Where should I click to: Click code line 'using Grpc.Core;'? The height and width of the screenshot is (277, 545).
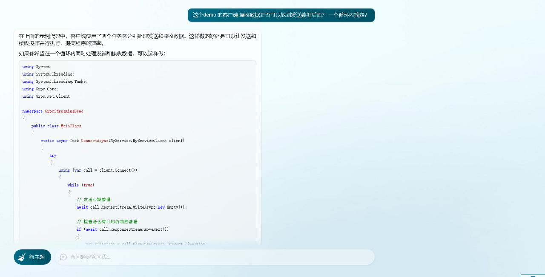click(x=40, y=89)
